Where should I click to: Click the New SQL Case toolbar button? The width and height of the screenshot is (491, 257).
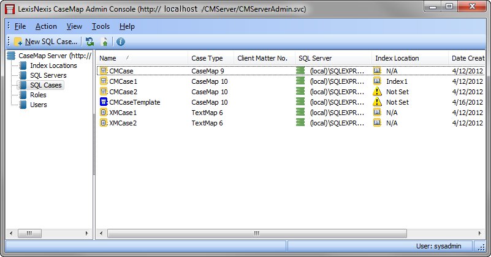[x=46, y=42]
